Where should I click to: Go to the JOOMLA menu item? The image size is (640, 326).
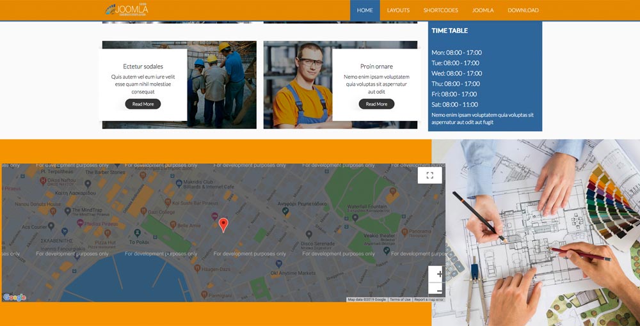[483, 10]
